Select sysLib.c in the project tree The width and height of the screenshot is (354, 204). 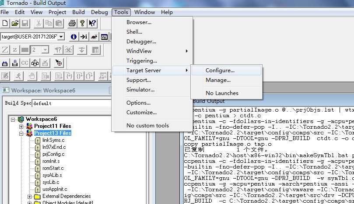[51, 182]
